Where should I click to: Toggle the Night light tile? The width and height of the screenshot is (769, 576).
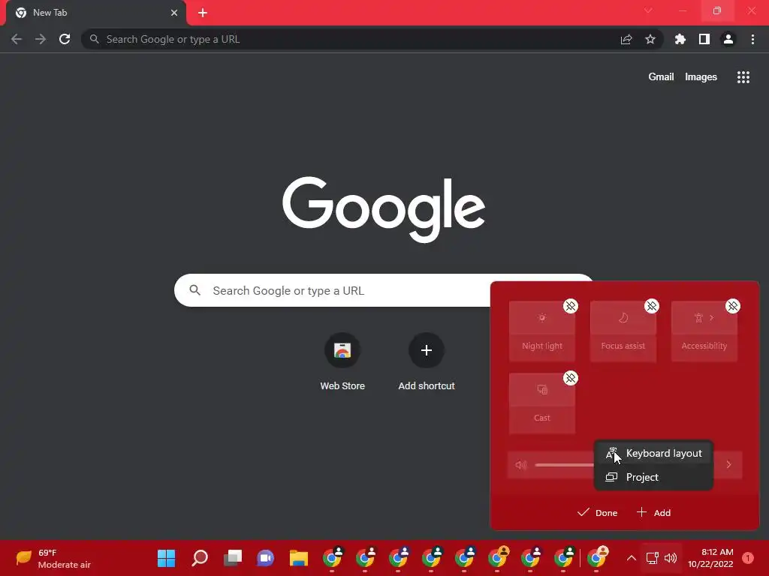tap(542, 331)
